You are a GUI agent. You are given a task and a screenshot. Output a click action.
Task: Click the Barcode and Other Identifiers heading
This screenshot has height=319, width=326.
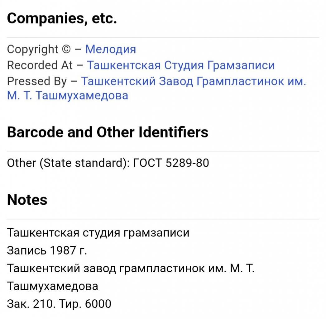[108, 132]
